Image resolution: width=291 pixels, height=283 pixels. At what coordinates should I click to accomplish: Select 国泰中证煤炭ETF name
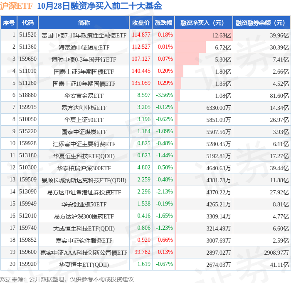(84, 132)
